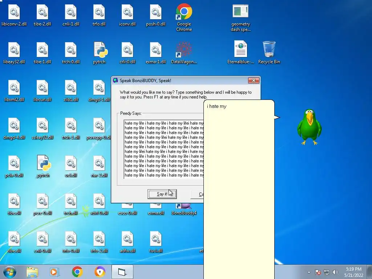Viewport: 372px width, 279px height.
Task: Select the geometry dash spe... desktop icon
Action: tap(240, 18)
